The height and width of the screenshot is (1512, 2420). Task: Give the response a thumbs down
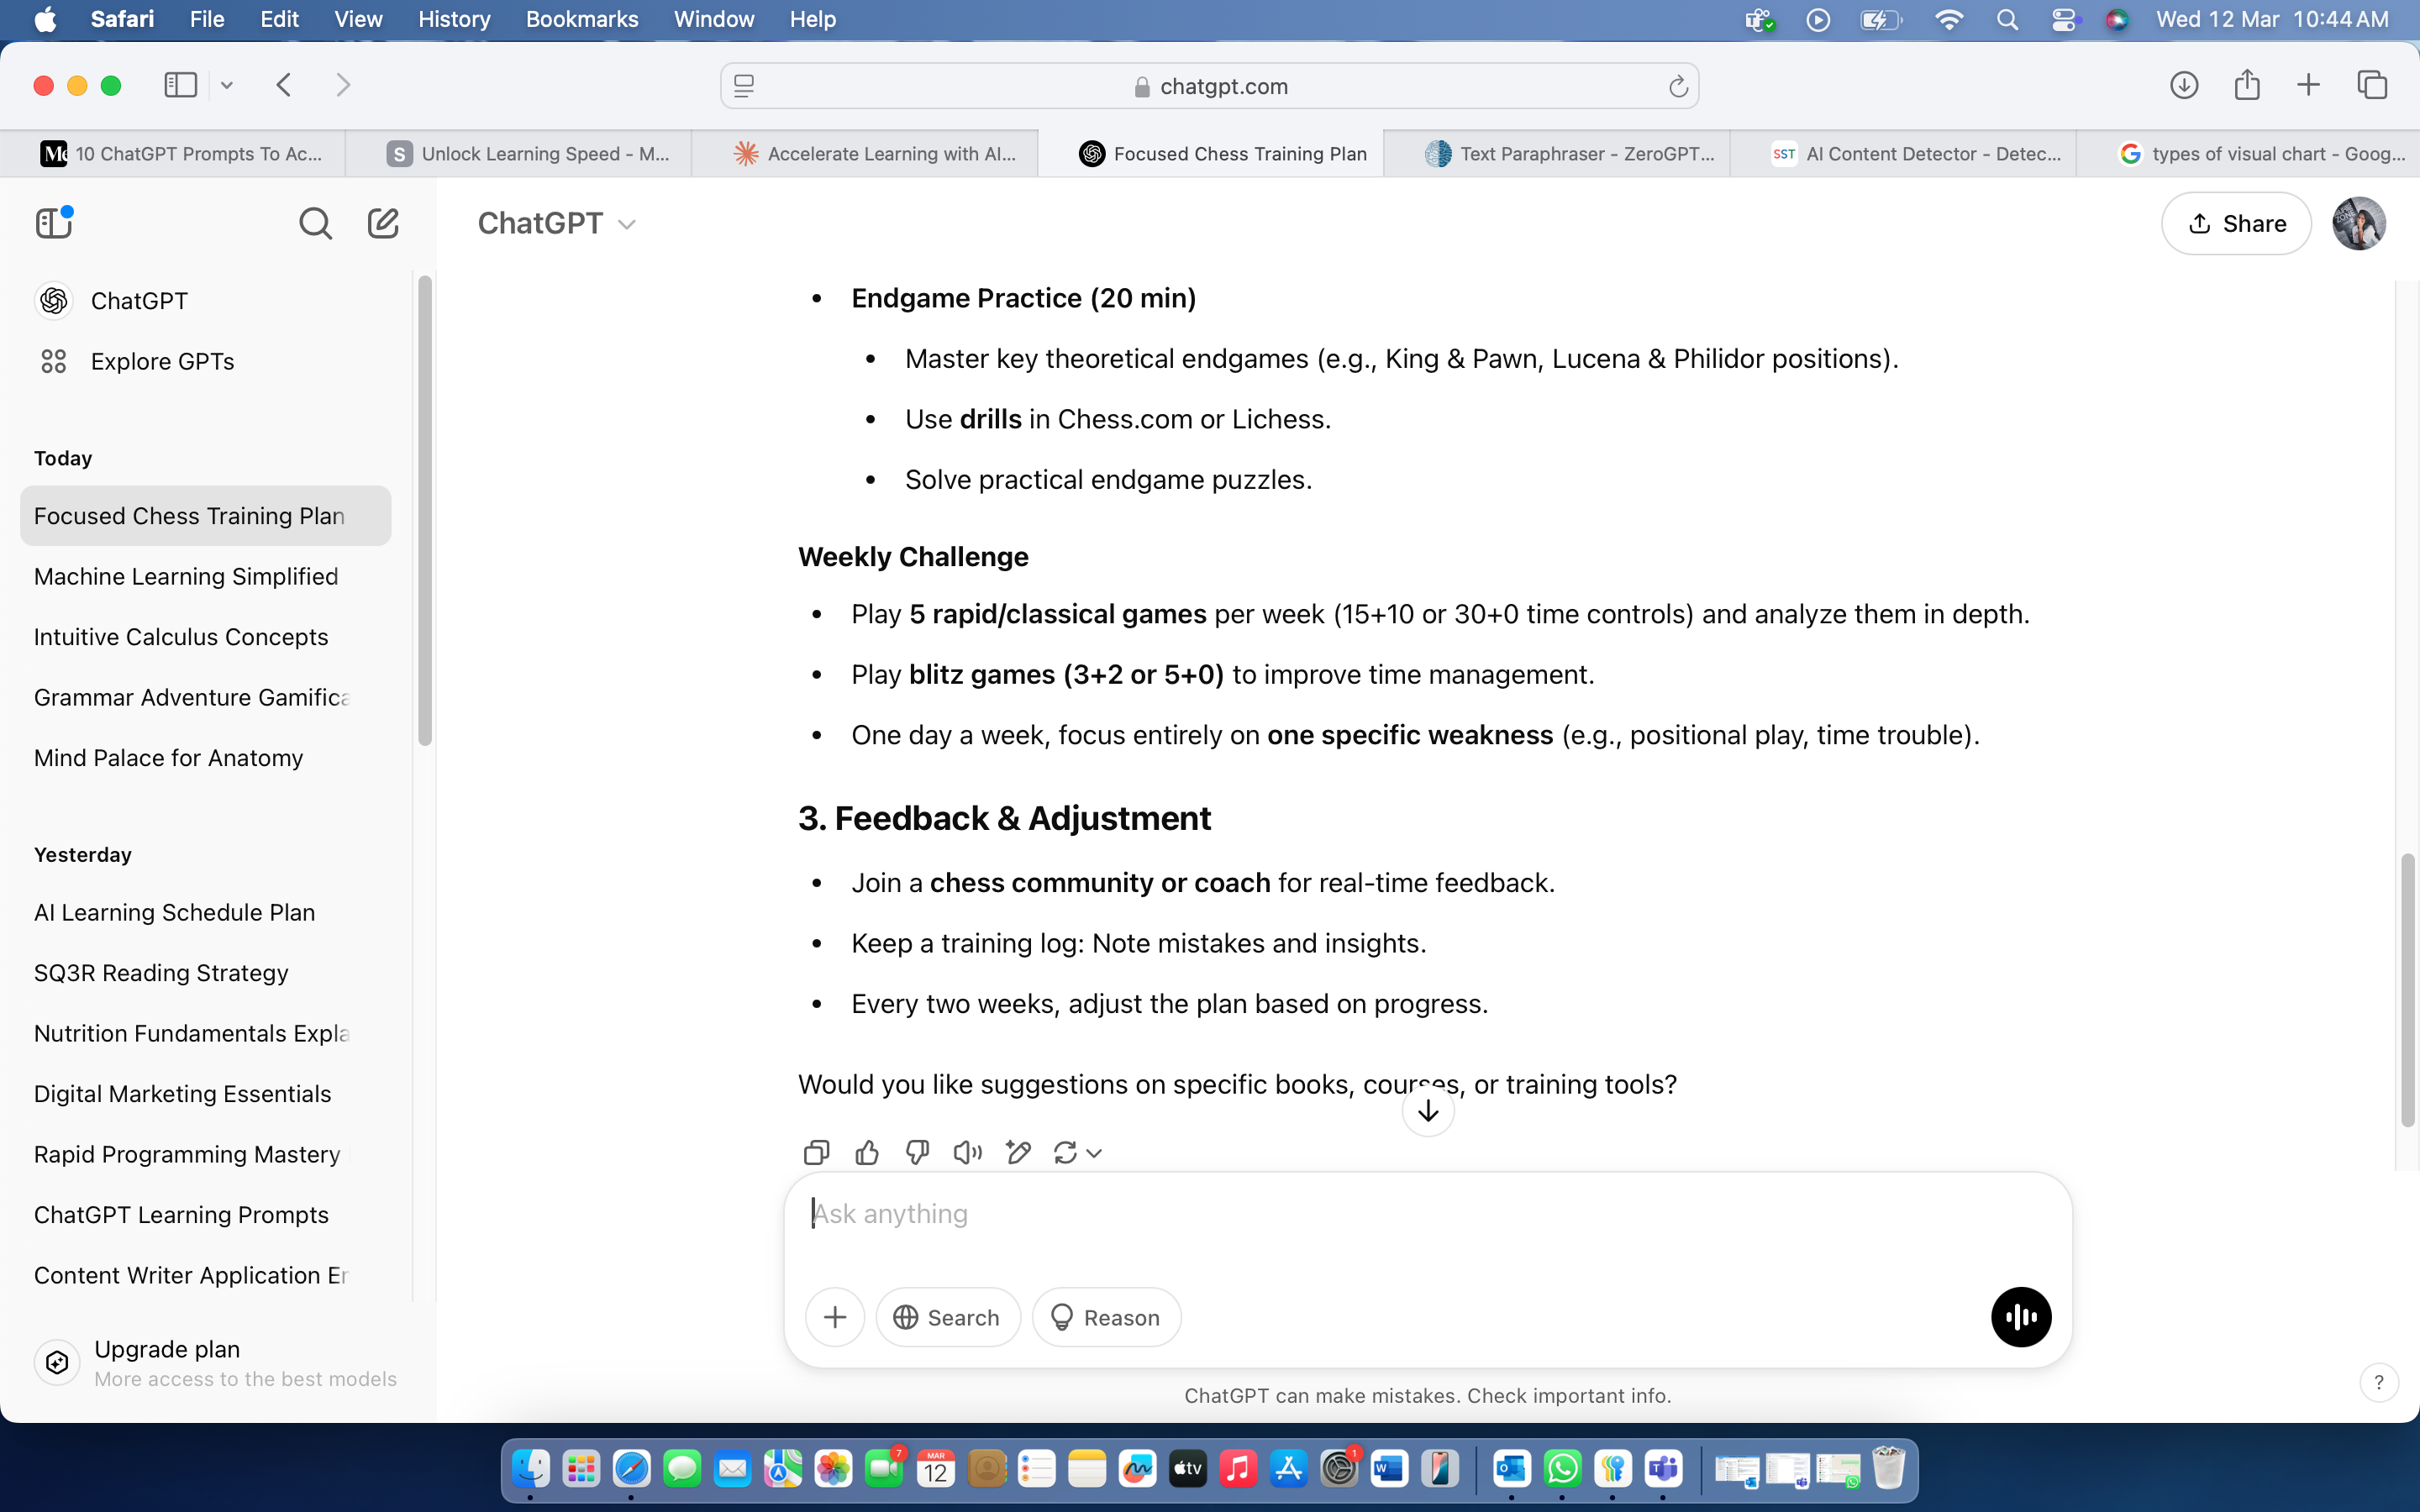click(917, 1153)
